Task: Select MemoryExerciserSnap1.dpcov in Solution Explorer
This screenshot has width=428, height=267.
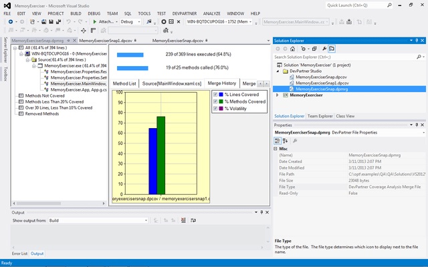Action: 322,83
